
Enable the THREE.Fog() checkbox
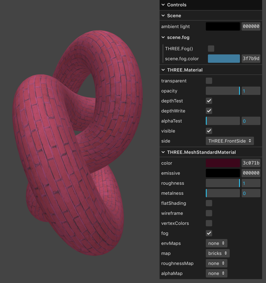tap(211, 48)
